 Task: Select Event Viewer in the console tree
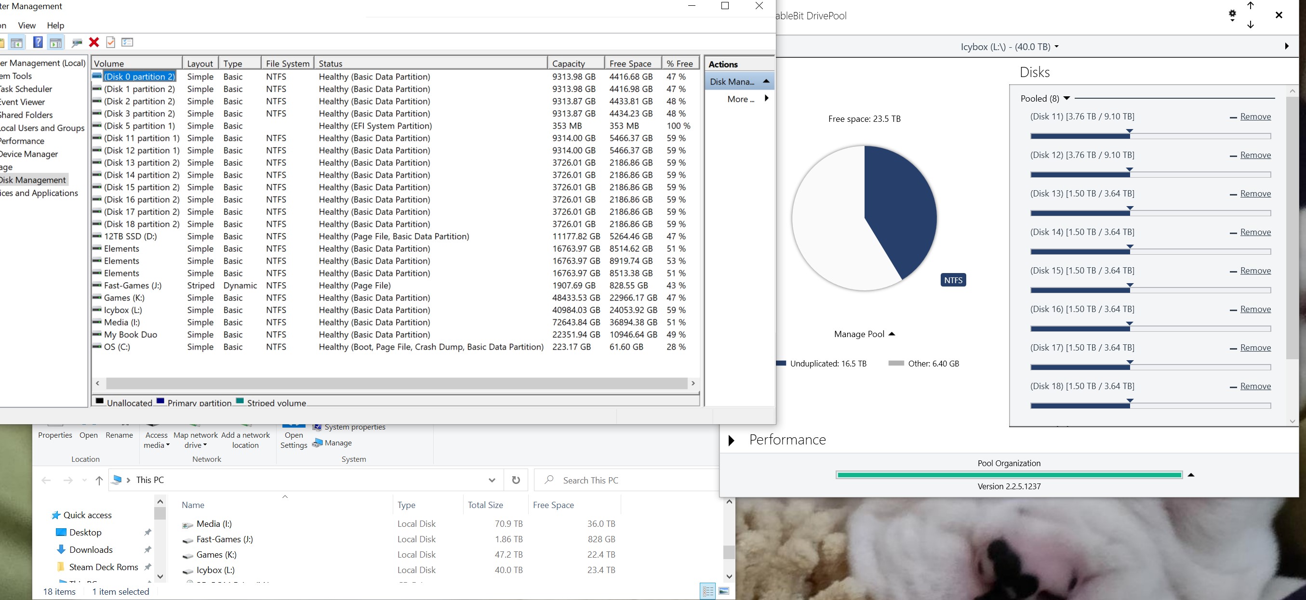[x=23, y=102]
